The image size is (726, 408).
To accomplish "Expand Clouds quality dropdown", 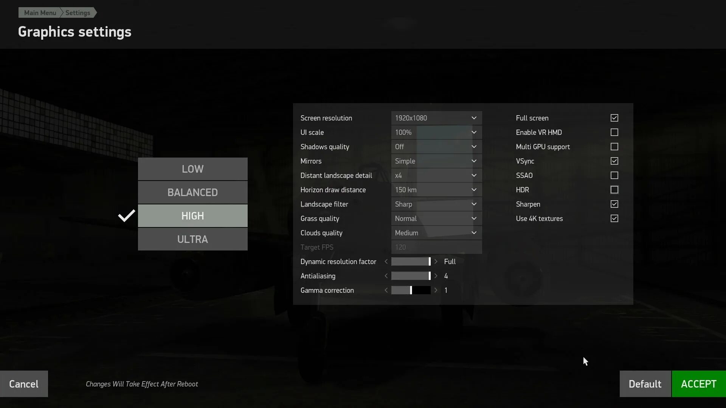I will tap(435, 233).
